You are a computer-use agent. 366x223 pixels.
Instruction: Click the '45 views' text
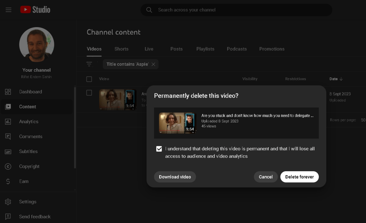[209, 126]
